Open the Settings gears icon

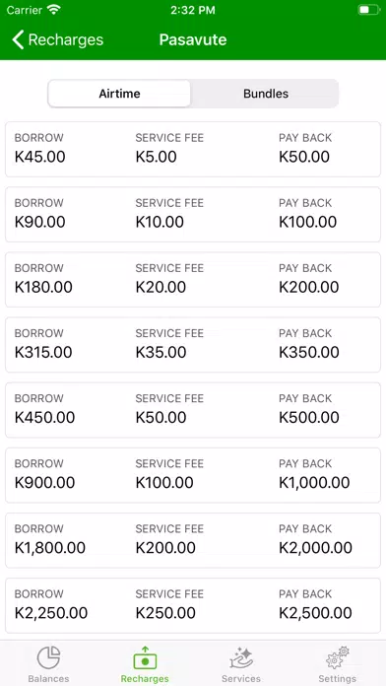click(337, 657)
